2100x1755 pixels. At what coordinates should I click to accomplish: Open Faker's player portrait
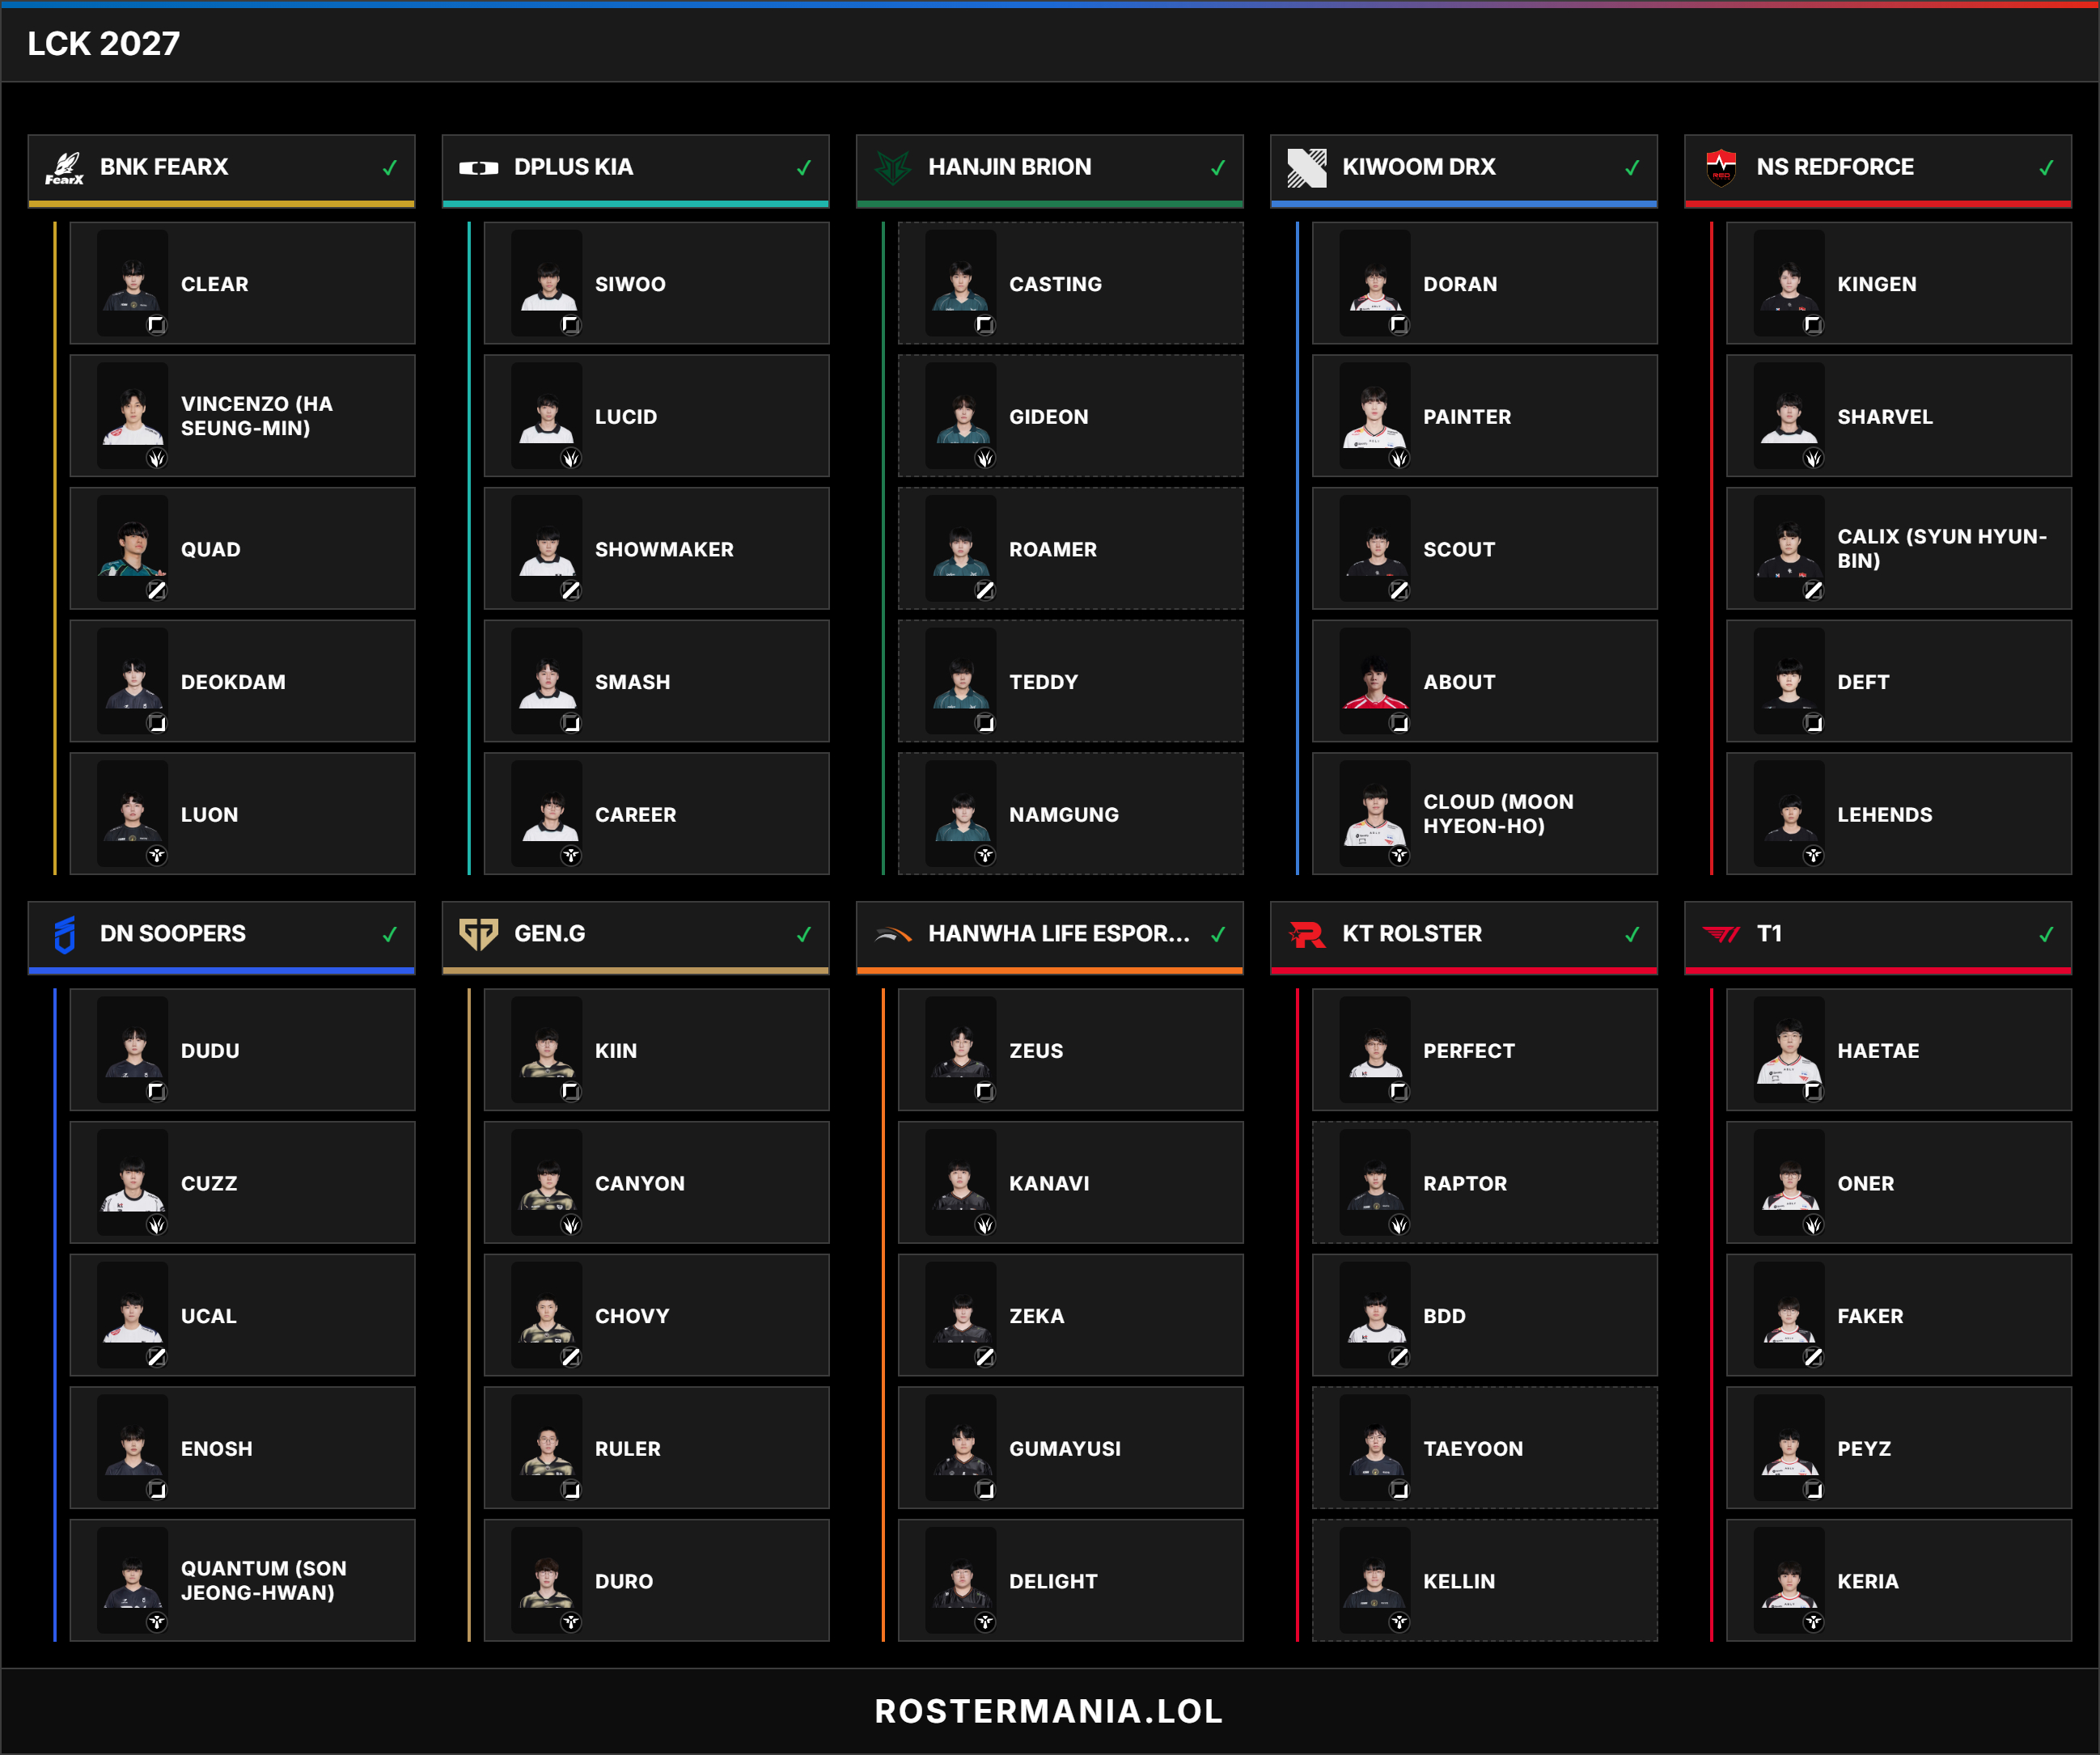point(1789,1316)
